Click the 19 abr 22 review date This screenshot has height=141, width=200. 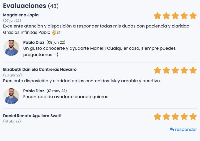tap(12, 121)
